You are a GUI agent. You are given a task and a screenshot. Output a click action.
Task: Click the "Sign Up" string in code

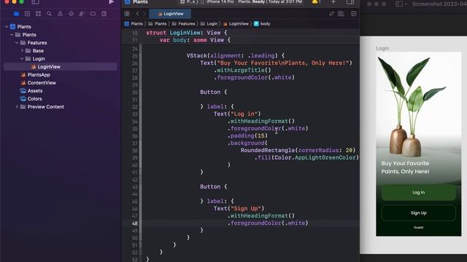[246, 209]
